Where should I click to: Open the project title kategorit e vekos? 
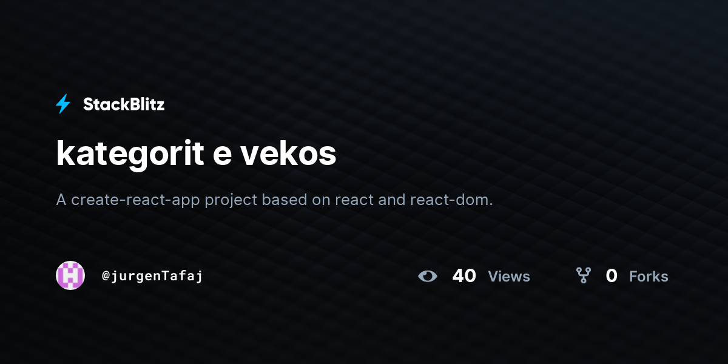pos(196,154)
